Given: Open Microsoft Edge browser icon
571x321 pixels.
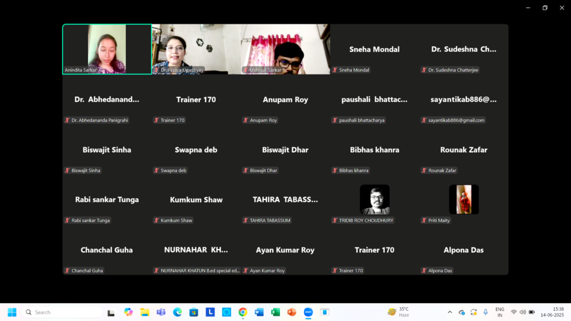Looking at the screenshot, I should point(177,312).
